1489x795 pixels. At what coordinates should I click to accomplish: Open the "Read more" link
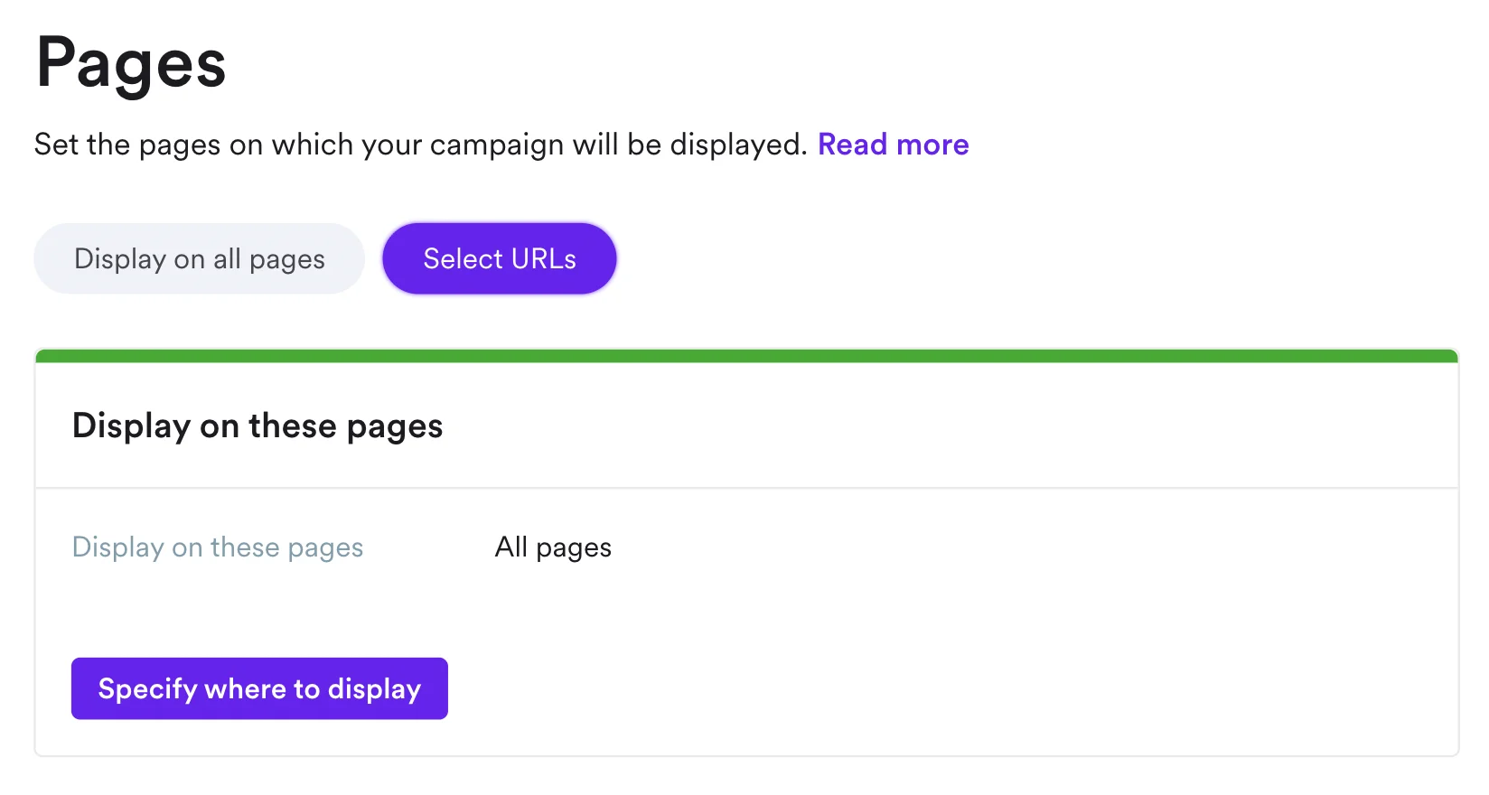coord(893,145)
